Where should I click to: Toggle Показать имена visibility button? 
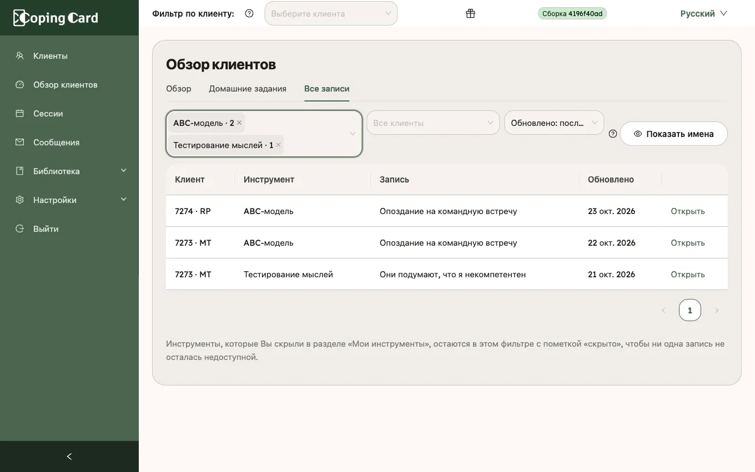pos(673,134)
